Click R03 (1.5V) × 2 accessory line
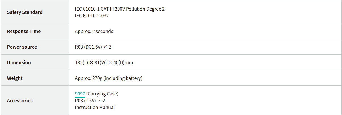 coord(90,101)
